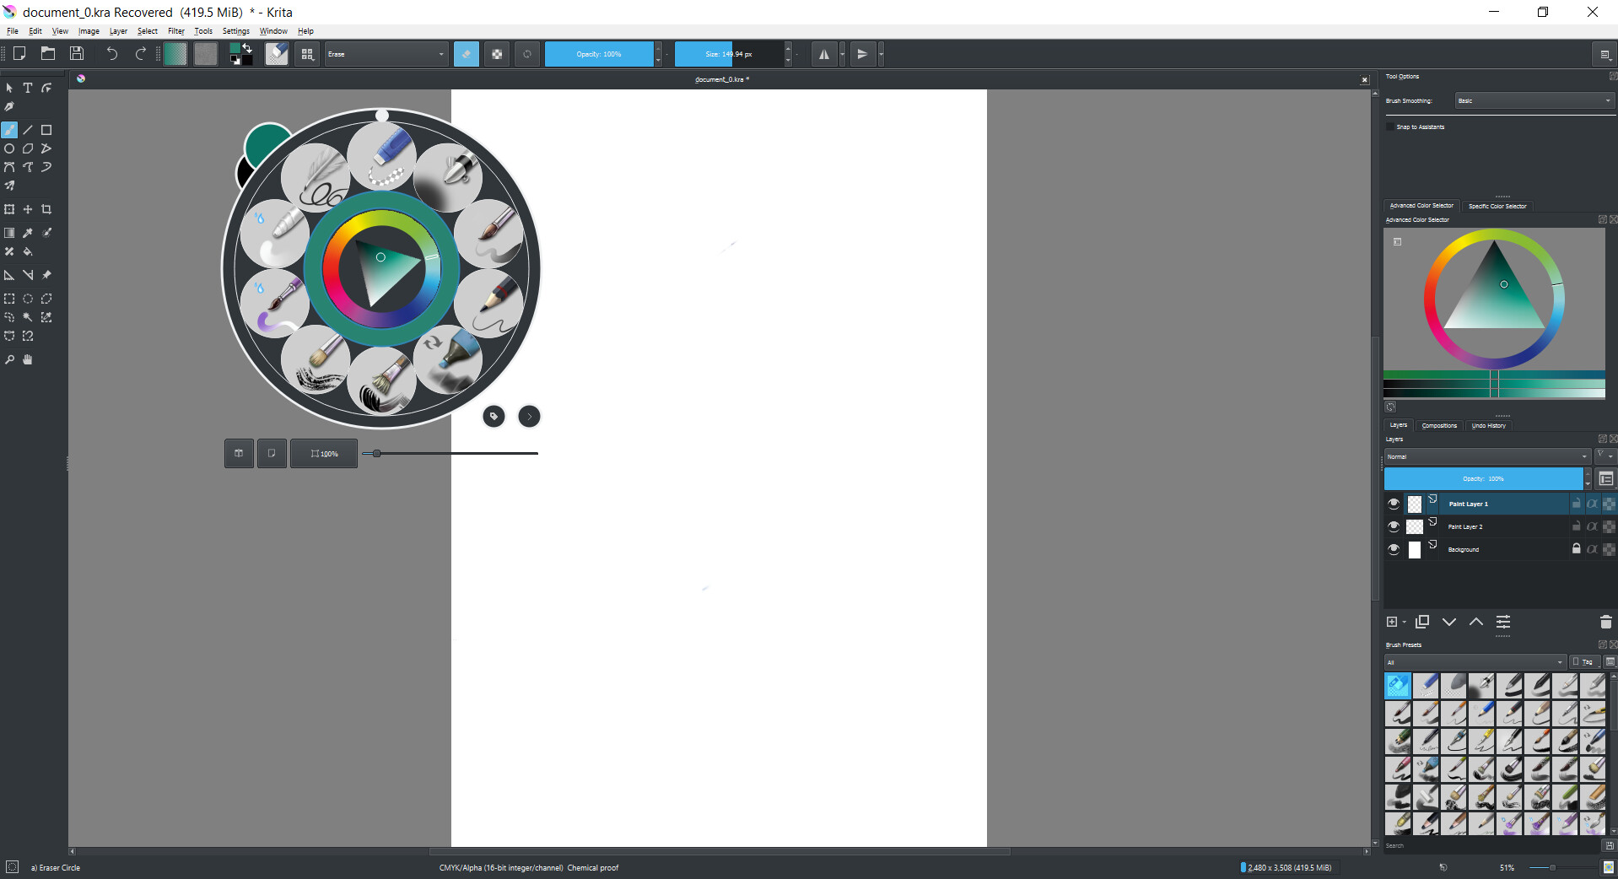Hide Paint Layer 2 using its eye icon
1618x879 pixels.
click(x=1394, y=526)
